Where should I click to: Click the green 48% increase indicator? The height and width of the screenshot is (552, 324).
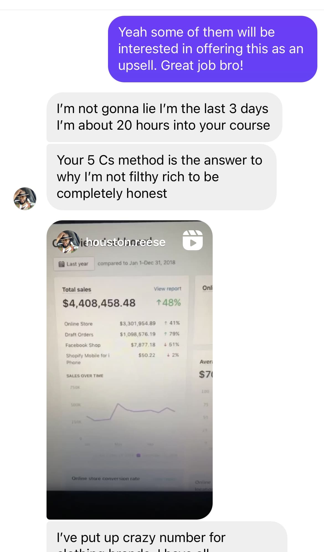(x=169, y=302)
